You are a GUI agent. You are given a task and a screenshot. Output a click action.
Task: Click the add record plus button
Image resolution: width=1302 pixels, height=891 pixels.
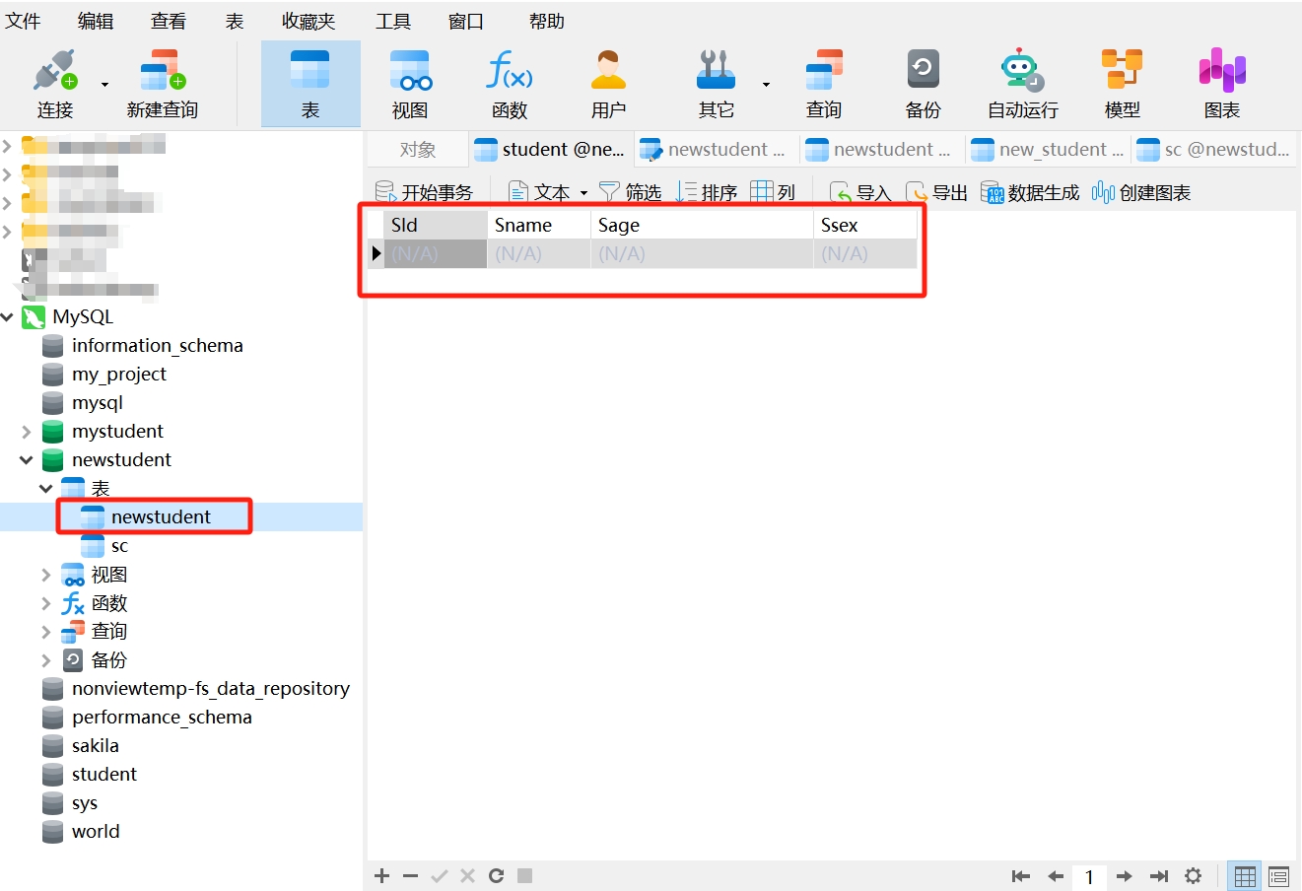(x=382, y=875)
